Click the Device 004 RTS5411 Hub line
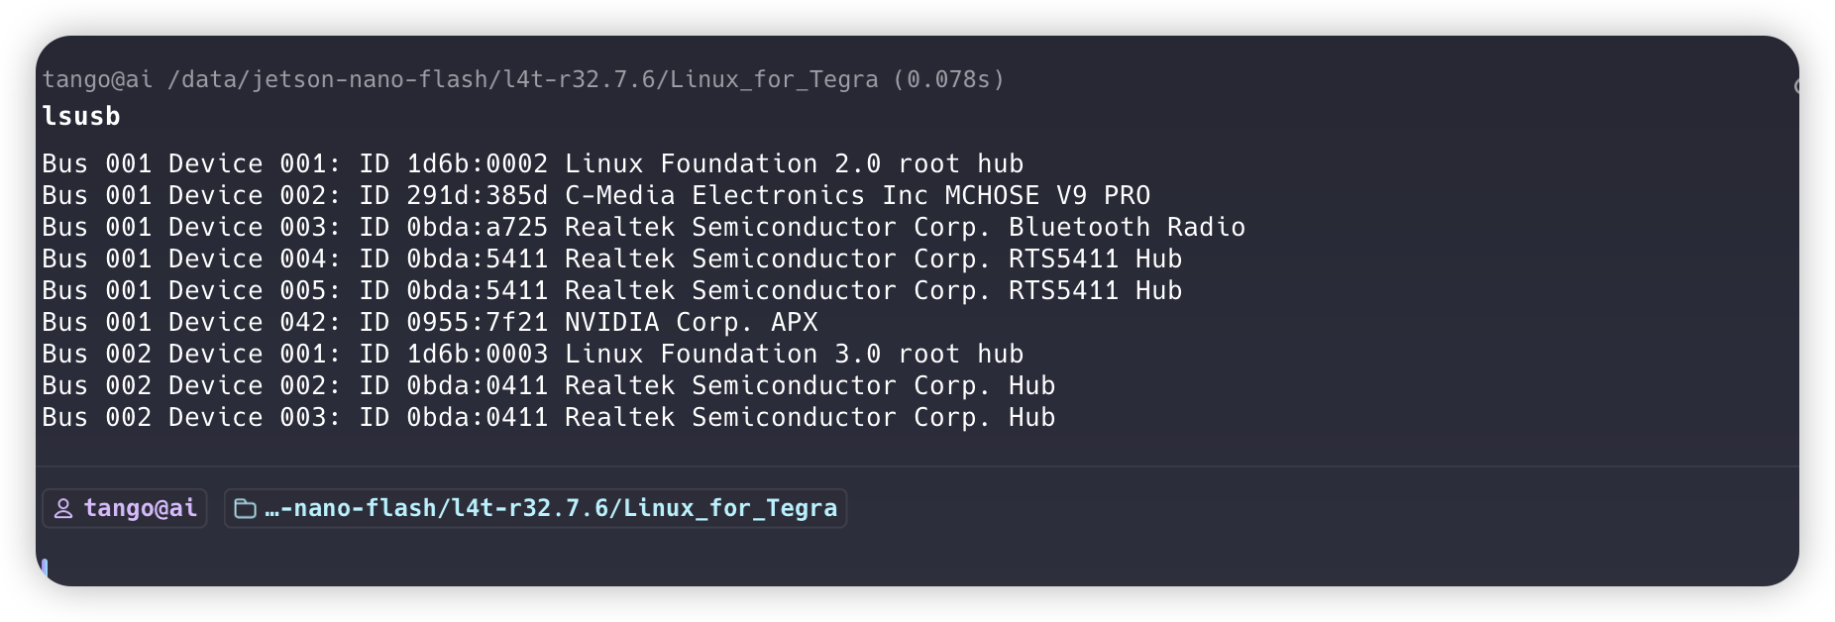The image size is (1835, 622). [612, 259]
